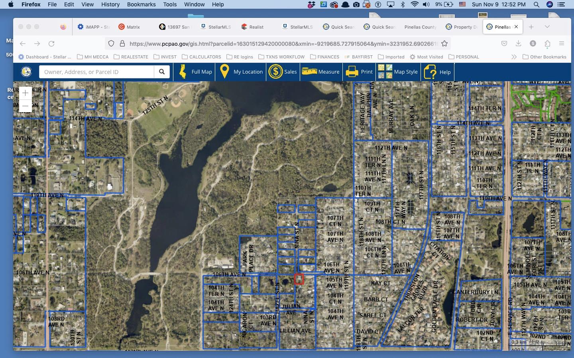This screenshot has height=358, width=574.
Task: Show Sales dollar-sign layer
Action: tap(275, 72)
